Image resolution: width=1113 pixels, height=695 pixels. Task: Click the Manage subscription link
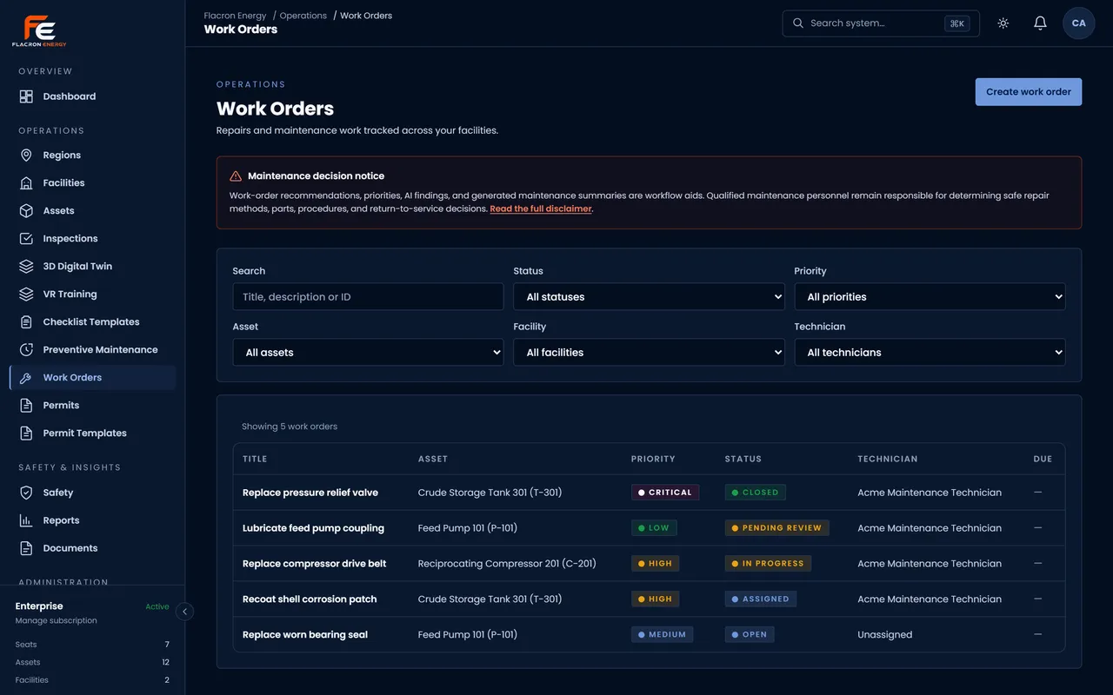pyautogui.click(x=57, y=621)
